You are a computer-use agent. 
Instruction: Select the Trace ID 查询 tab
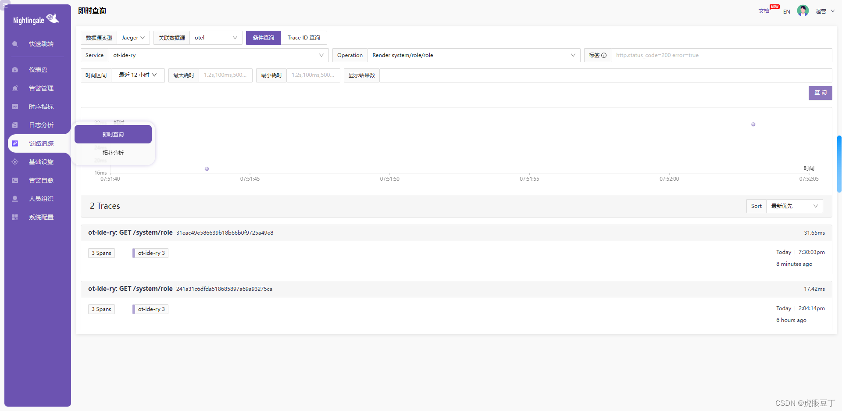(x=304, y=38)
